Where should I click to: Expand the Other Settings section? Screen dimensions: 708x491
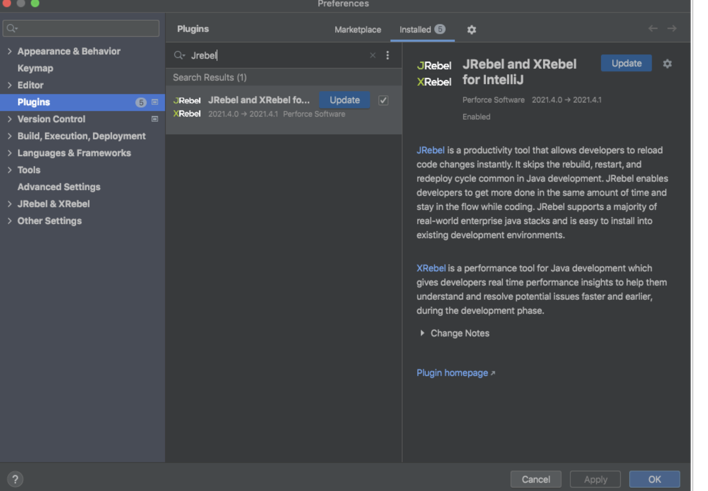click(10, 221)
